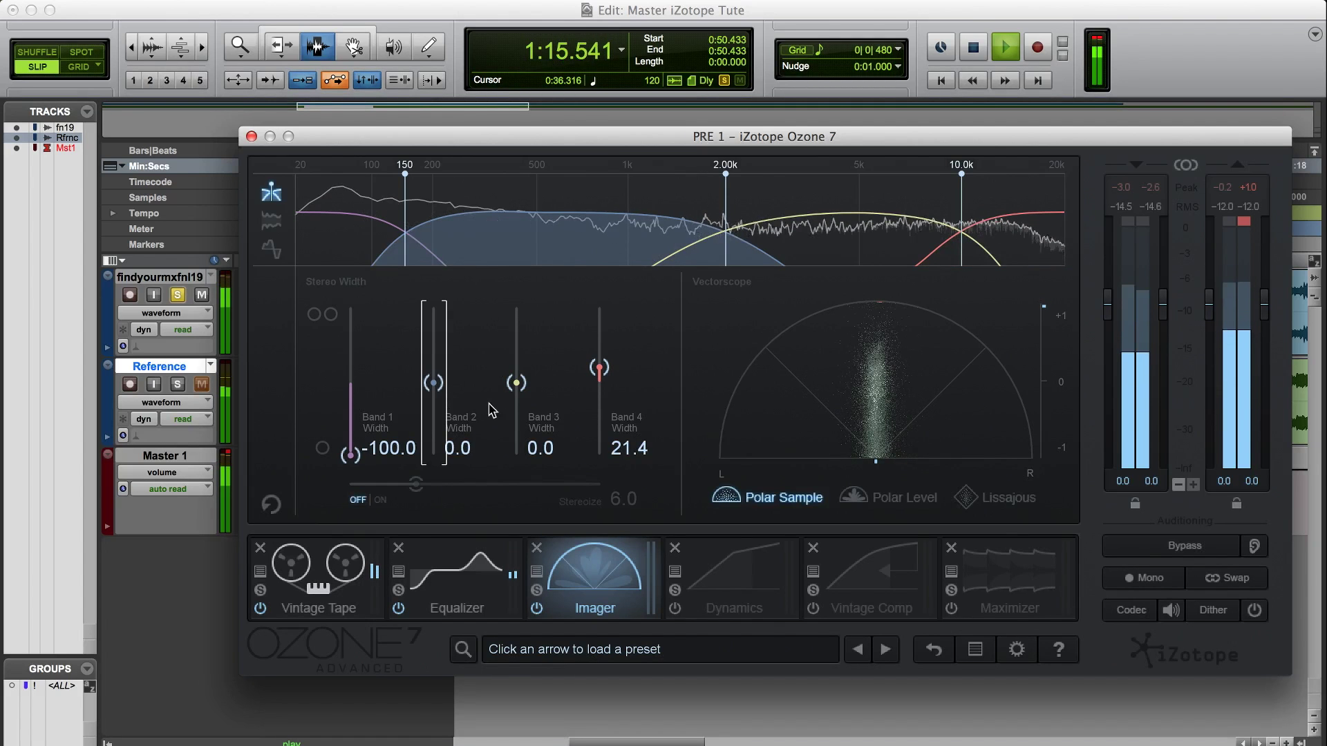This screenshot has height=746, width=1327.
Task: Expand the Tempo ruler
Action: [113, 213]
